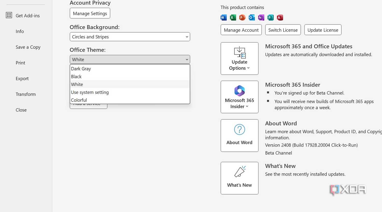Select the Black theme option
Screen dimensions: 382x212
[130, 76]
